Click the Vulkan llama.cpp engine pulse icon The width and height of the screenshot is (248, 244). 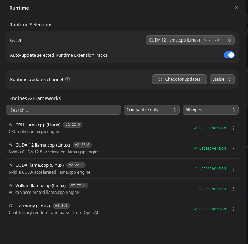11,185
